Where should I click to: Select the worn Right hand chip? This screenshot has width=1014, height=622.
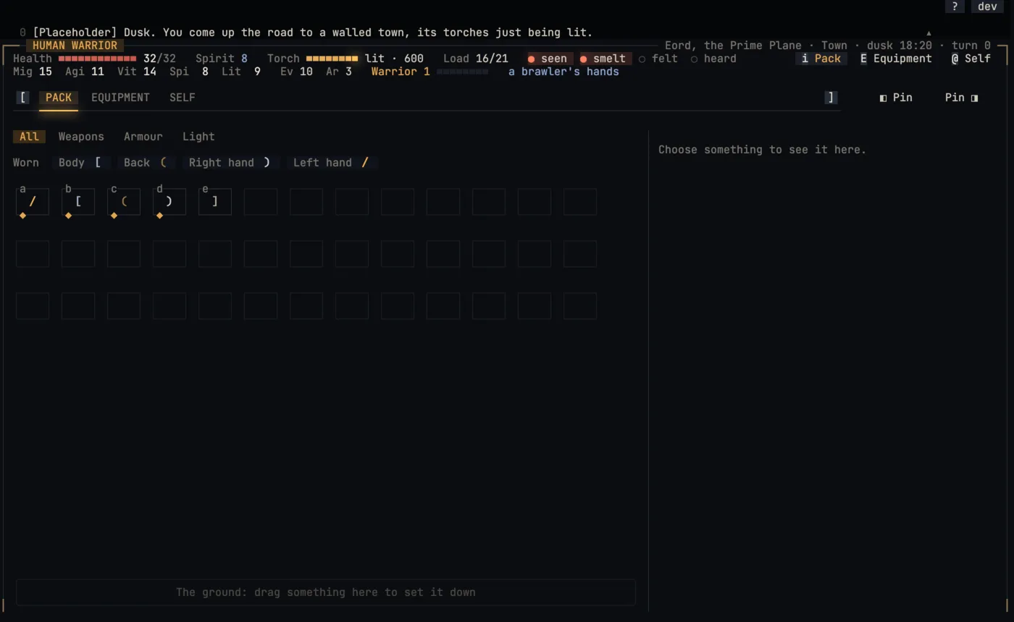click(230, 163)
